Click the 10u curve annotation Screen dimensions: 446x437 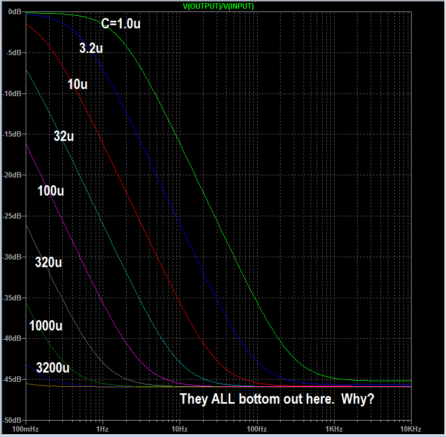pos(78,84)
